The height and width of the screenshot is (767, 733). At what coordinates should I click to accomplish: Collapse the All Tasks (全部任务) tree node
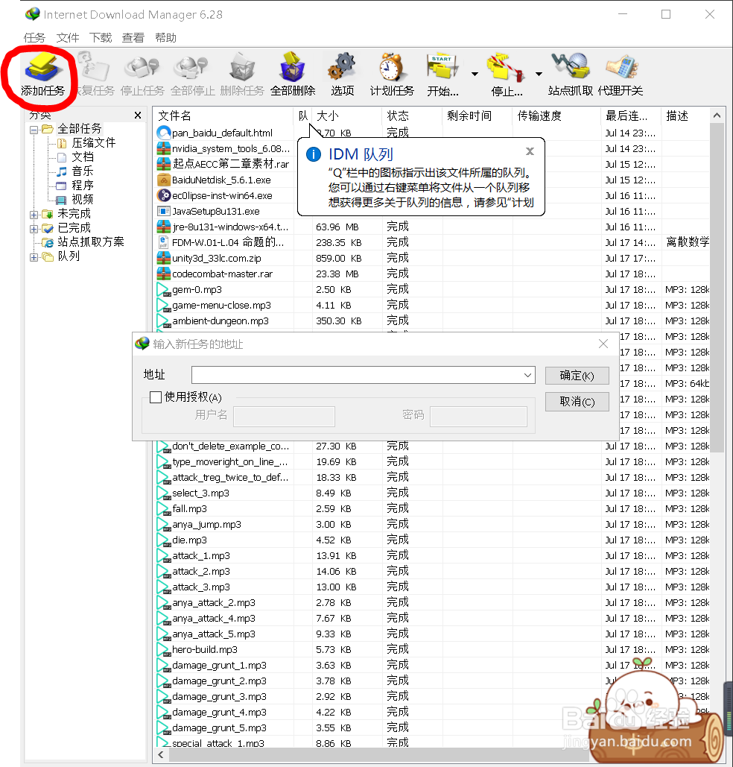[34, 130]
